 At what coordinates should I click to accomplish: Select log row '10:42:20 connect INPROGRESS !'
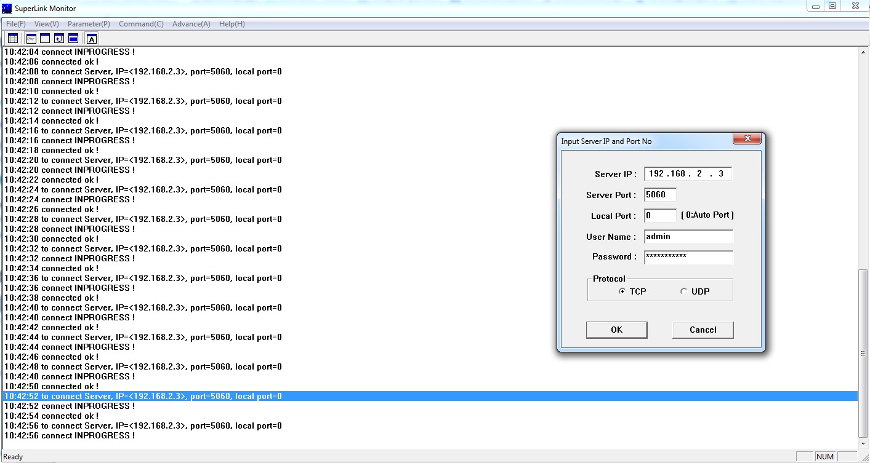pos(430,170)
